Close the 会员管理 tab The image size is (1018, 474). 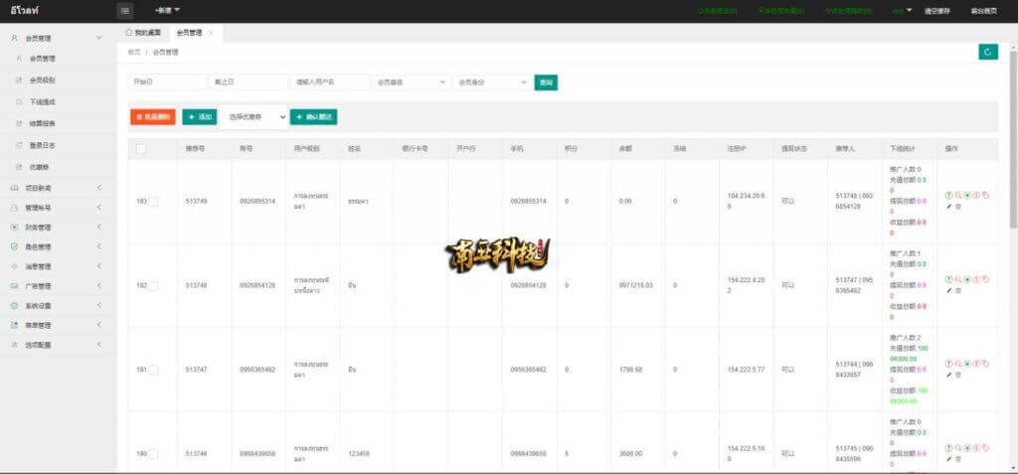click(x=211, y=33)
